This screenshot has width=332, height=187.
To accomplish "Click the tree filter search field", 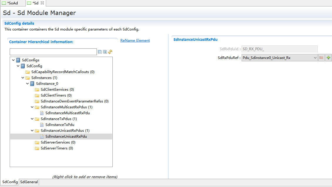I will (x=53, y=52).
